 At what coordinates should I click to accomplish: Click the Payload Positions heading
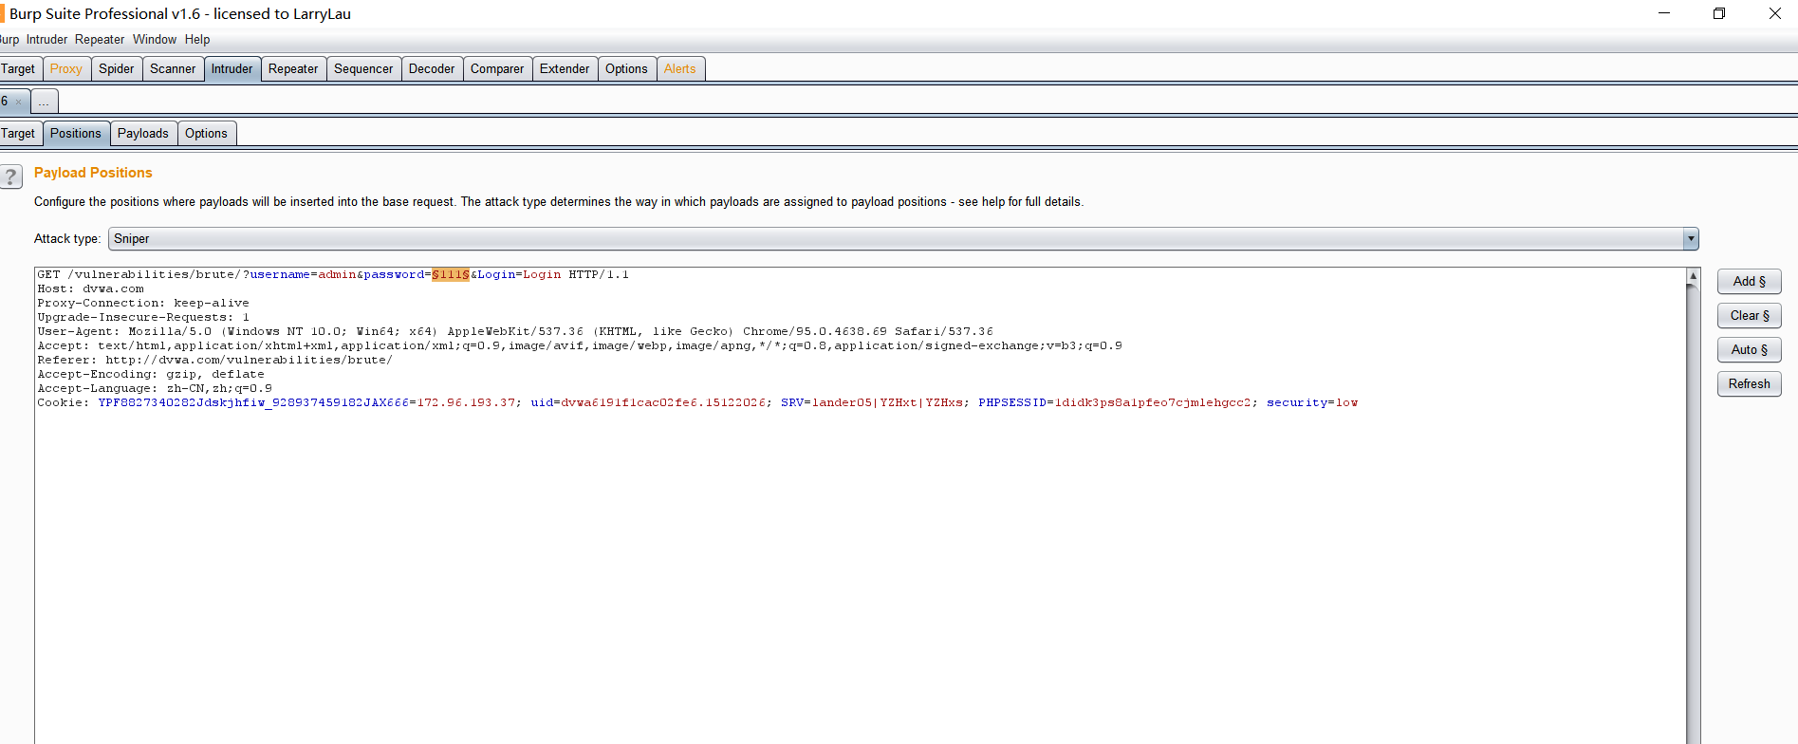point(93,173)
